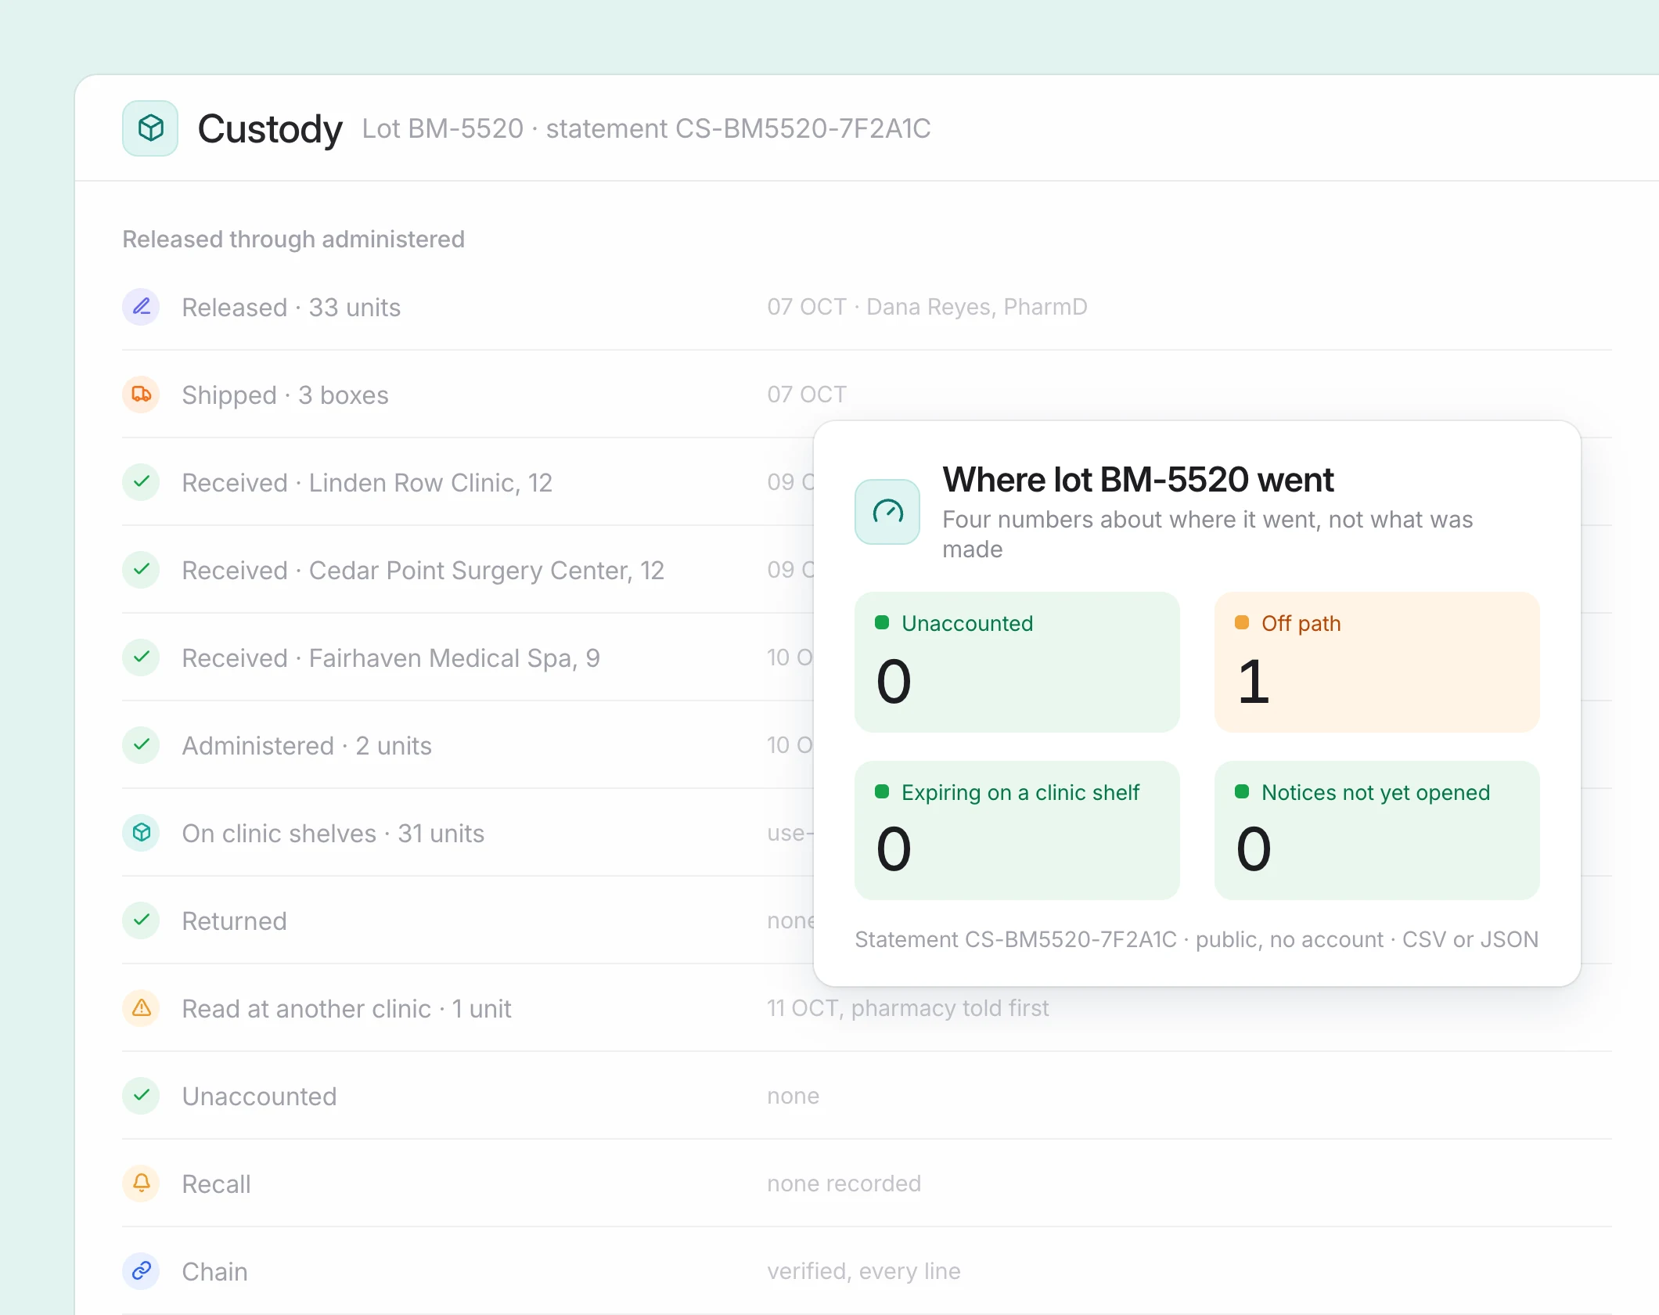Open the Off path tile showing 1
This screenshot has width=1659, height=1315.
coord(1377,662)
